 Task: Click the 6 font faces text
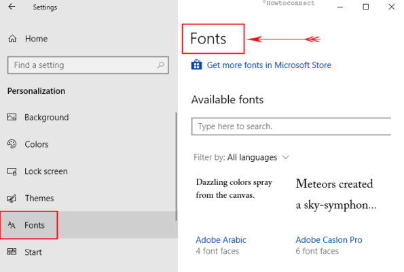317,251
